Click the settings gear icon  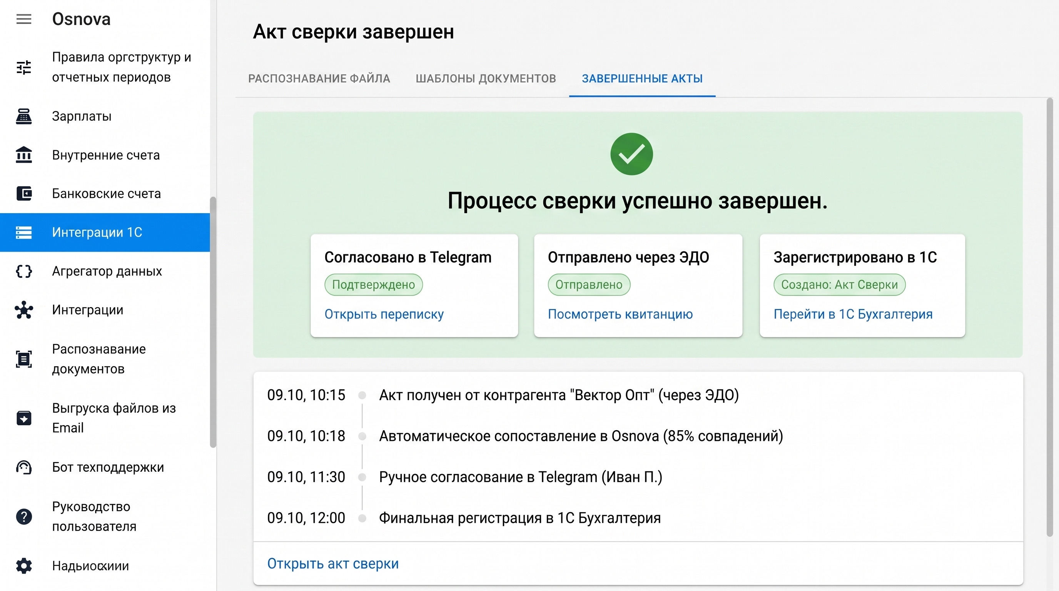24,566
